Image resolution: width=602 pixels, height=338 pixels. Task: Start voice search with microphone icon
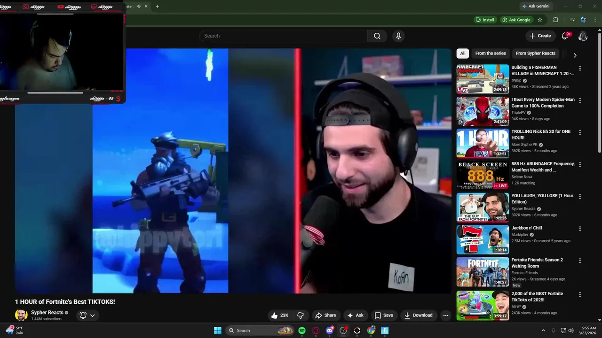[398, 36]
